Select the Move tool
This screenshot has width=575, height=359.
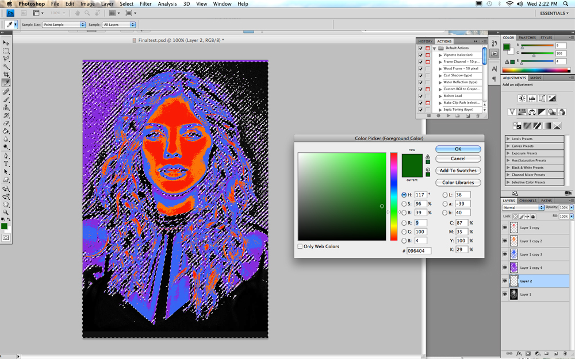coord(6,43)
